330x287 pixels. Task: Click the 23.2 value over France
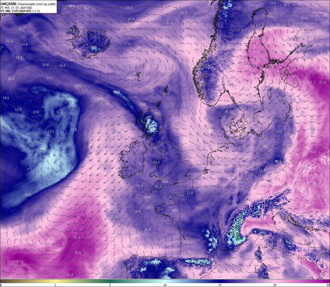coord(198,208)
